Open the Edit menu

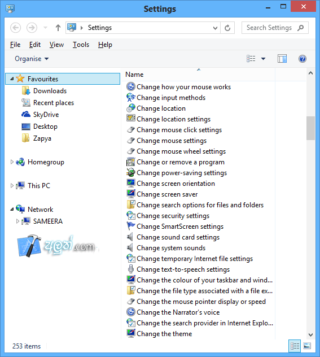(x=35, y=45)
